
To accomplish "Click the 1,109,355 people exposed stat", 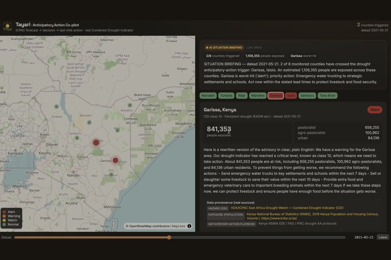I will pos(265,56).
